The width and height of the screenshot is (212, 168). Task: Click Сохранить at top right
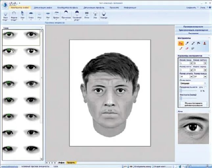point(191,8)
